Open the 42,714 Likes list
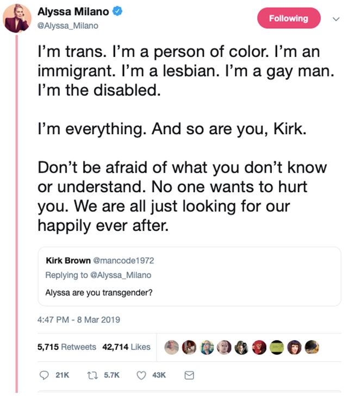This screenshot has height=396, width=355. (x=126, y=347)
